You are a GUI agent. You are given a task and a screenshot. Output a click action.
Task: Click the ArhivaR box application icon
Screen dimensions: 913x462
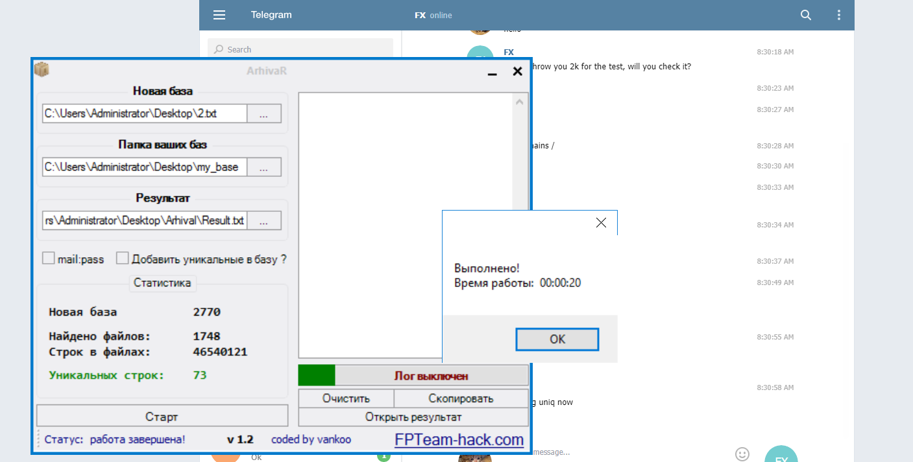point(42,70)
